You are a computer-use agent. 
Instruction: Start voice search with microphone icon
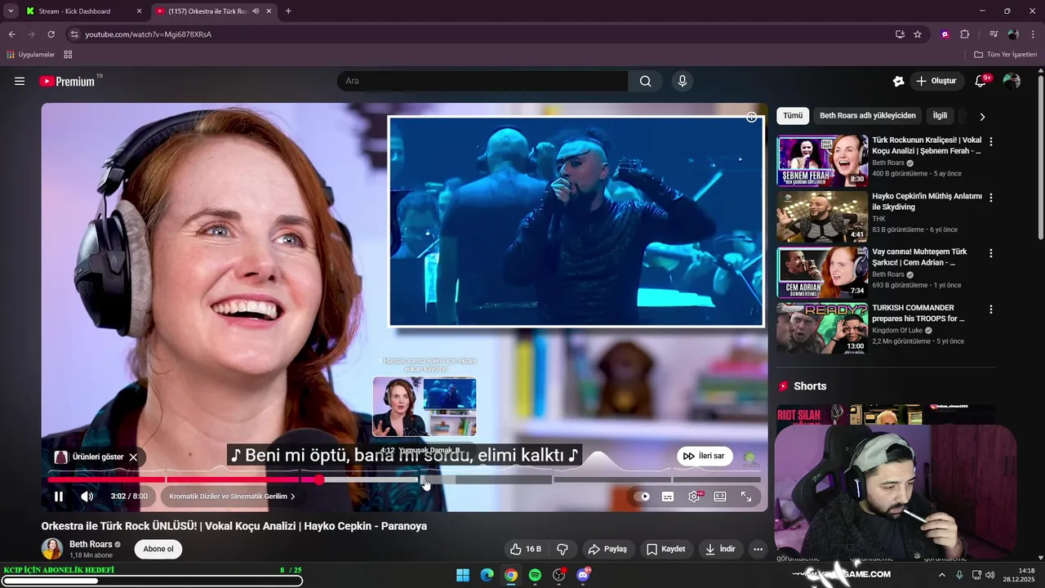click(683, 81)
